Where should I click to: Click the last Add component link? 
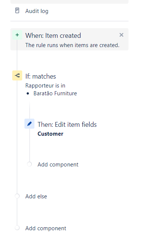(46, 228)
